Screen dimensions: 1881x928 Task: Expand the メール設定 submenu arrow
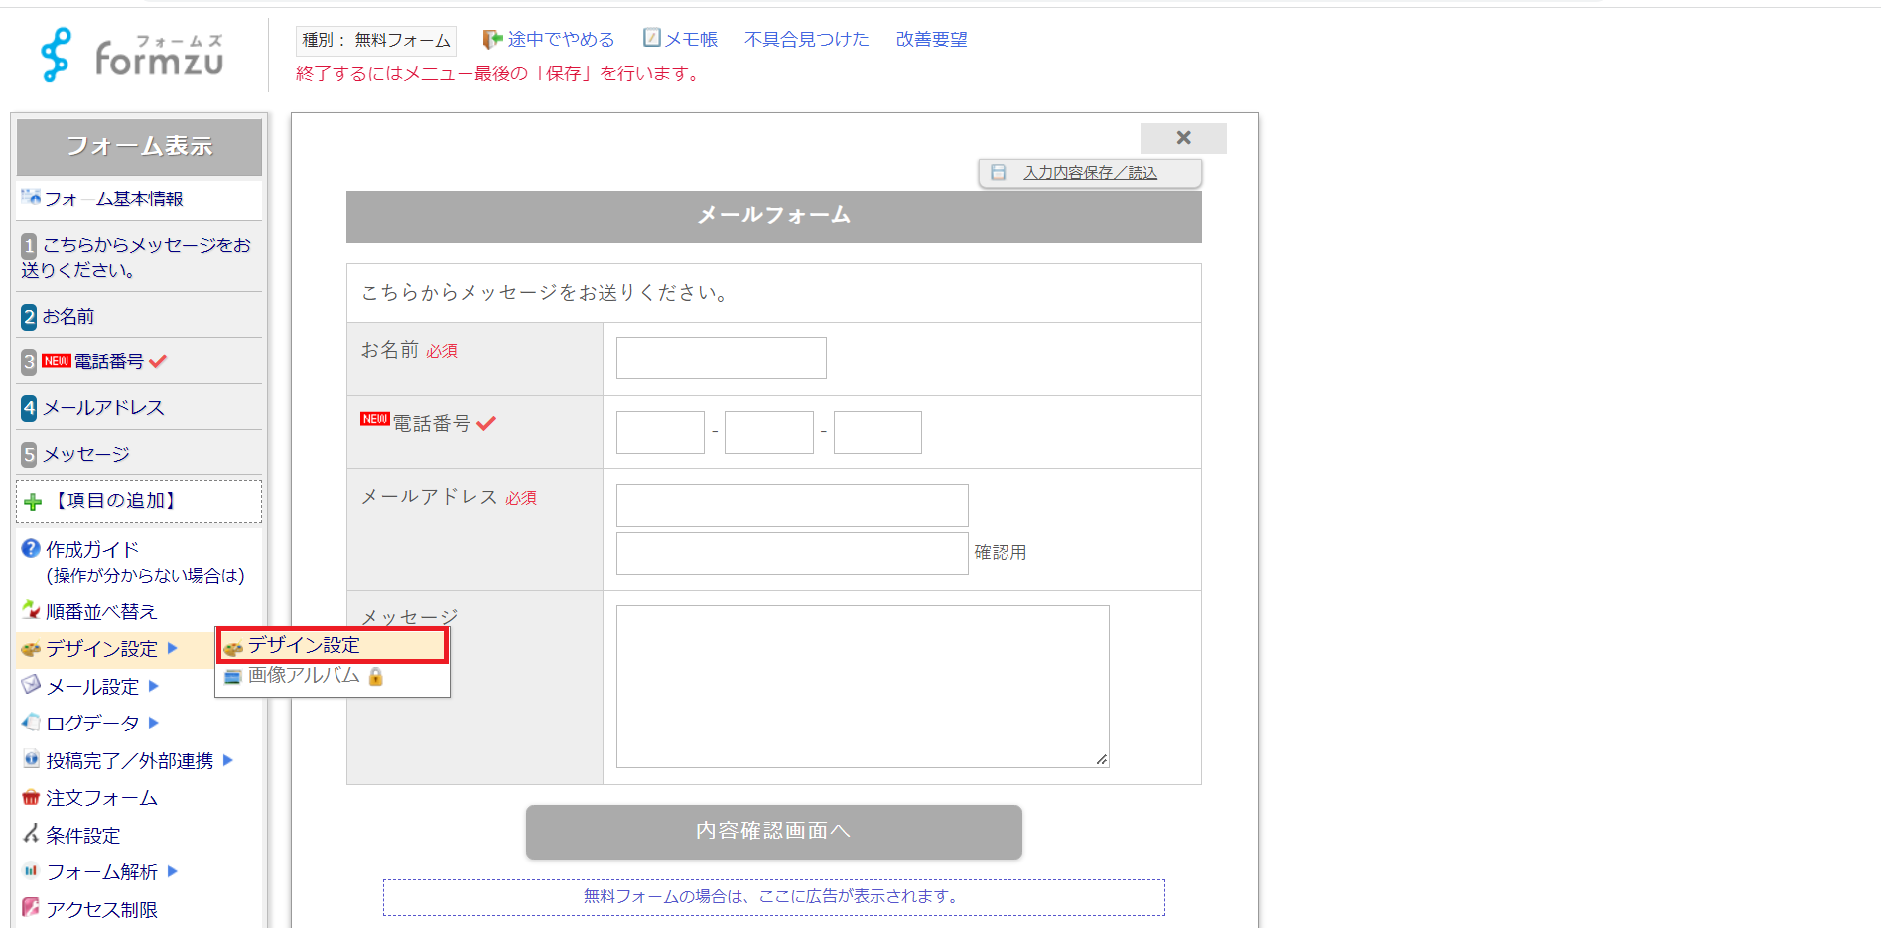[x=154, y=686]
